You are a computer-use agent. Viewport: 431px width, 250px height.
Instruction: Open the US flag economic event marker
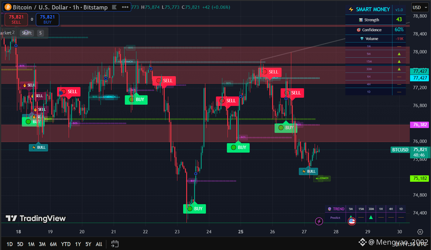pyautogui.click(x=352, y=221)
